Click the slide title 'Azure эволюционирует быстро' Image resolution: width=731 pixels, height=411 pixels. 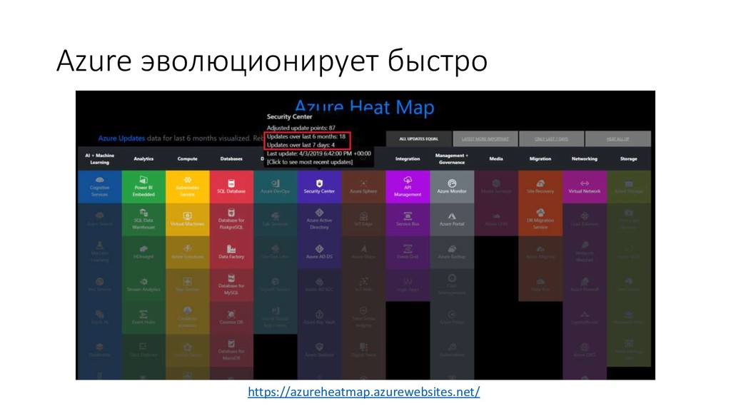(x=272, y=61)
